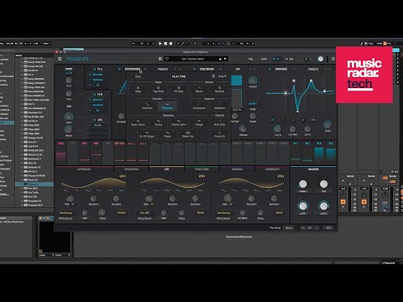Select Reverb effect type

click(x=199, y=90)
